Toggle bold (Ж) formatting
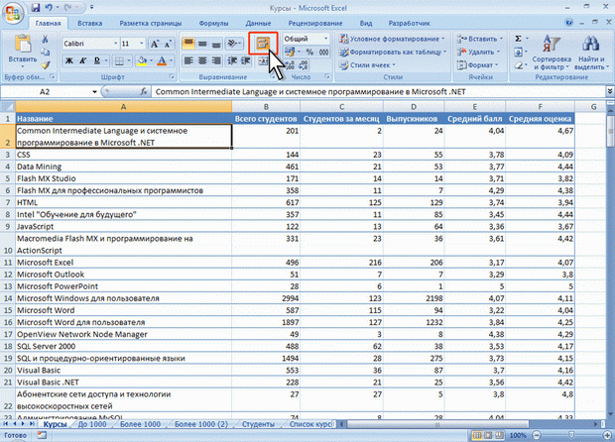Image resolution: width=615 pixels, height=442 pixels. click(69, 60)
